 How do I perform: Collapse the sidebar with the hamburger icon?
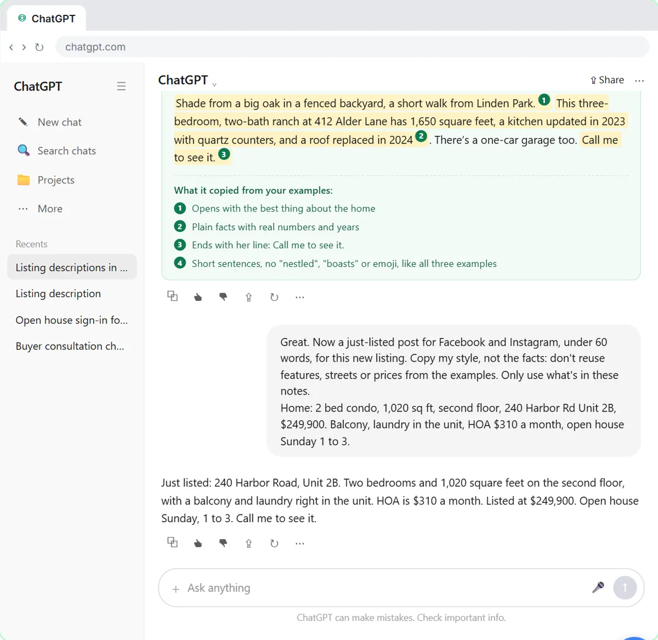coord(121,87)
